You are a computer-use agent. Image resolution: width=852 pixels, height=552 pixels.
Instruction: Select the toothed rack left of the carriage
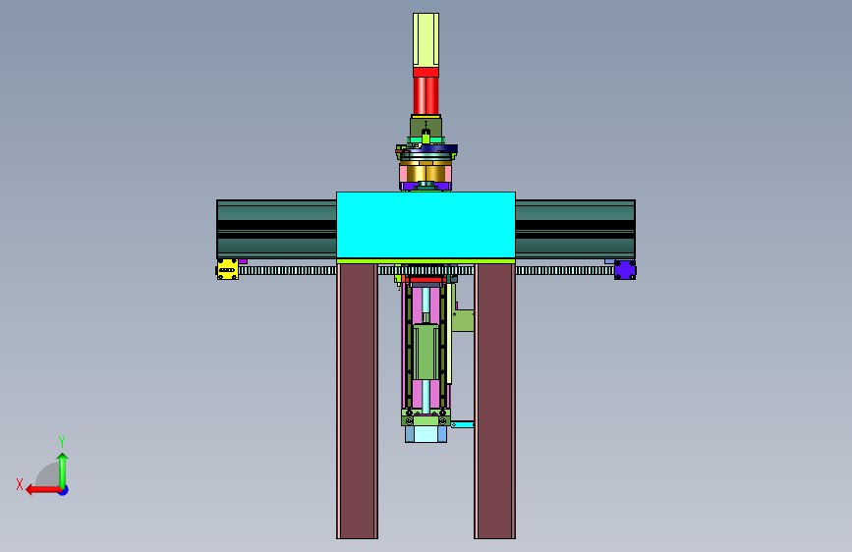click(288, 270)
